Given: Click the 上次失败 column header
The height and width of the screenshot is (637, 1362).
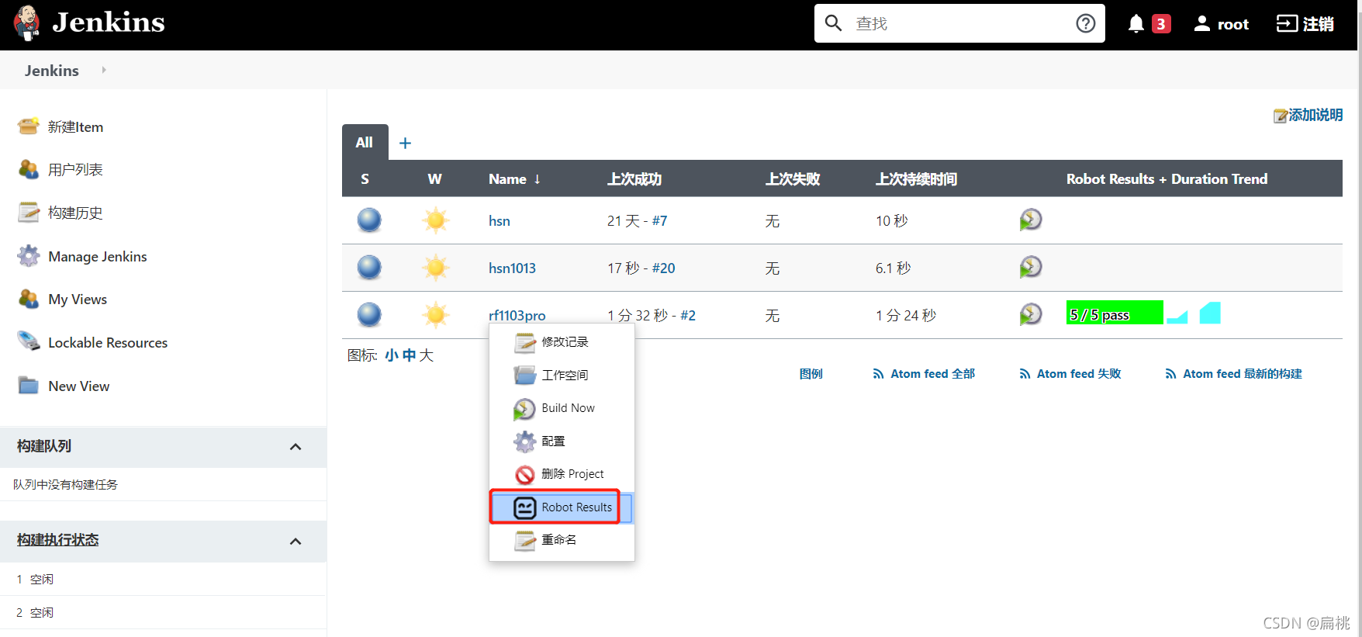Looking at the screenshot, I should coord(793,178).
